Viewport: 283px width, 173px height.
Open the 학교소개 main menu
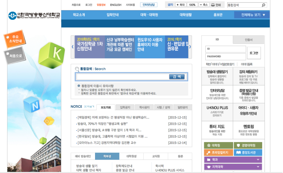(79, 15)
